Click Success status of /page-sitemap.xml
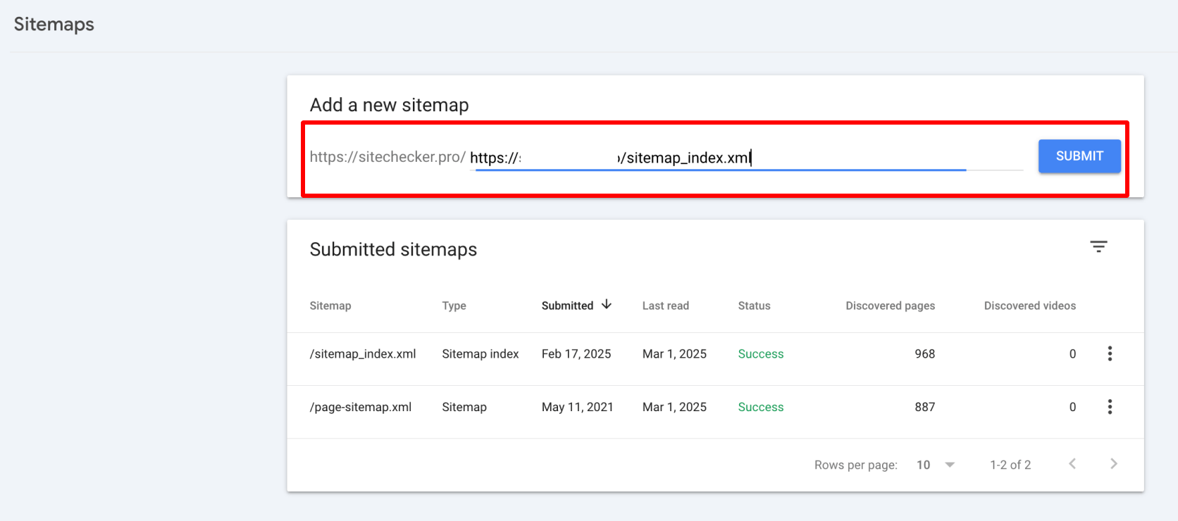The image size is (1178, 521). 761,407
